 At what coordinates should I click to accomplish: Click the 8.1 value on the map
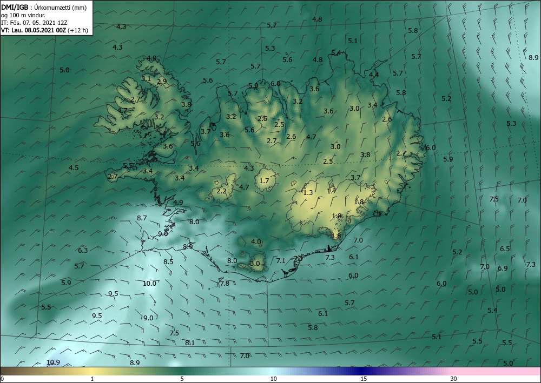pos(190,342)
